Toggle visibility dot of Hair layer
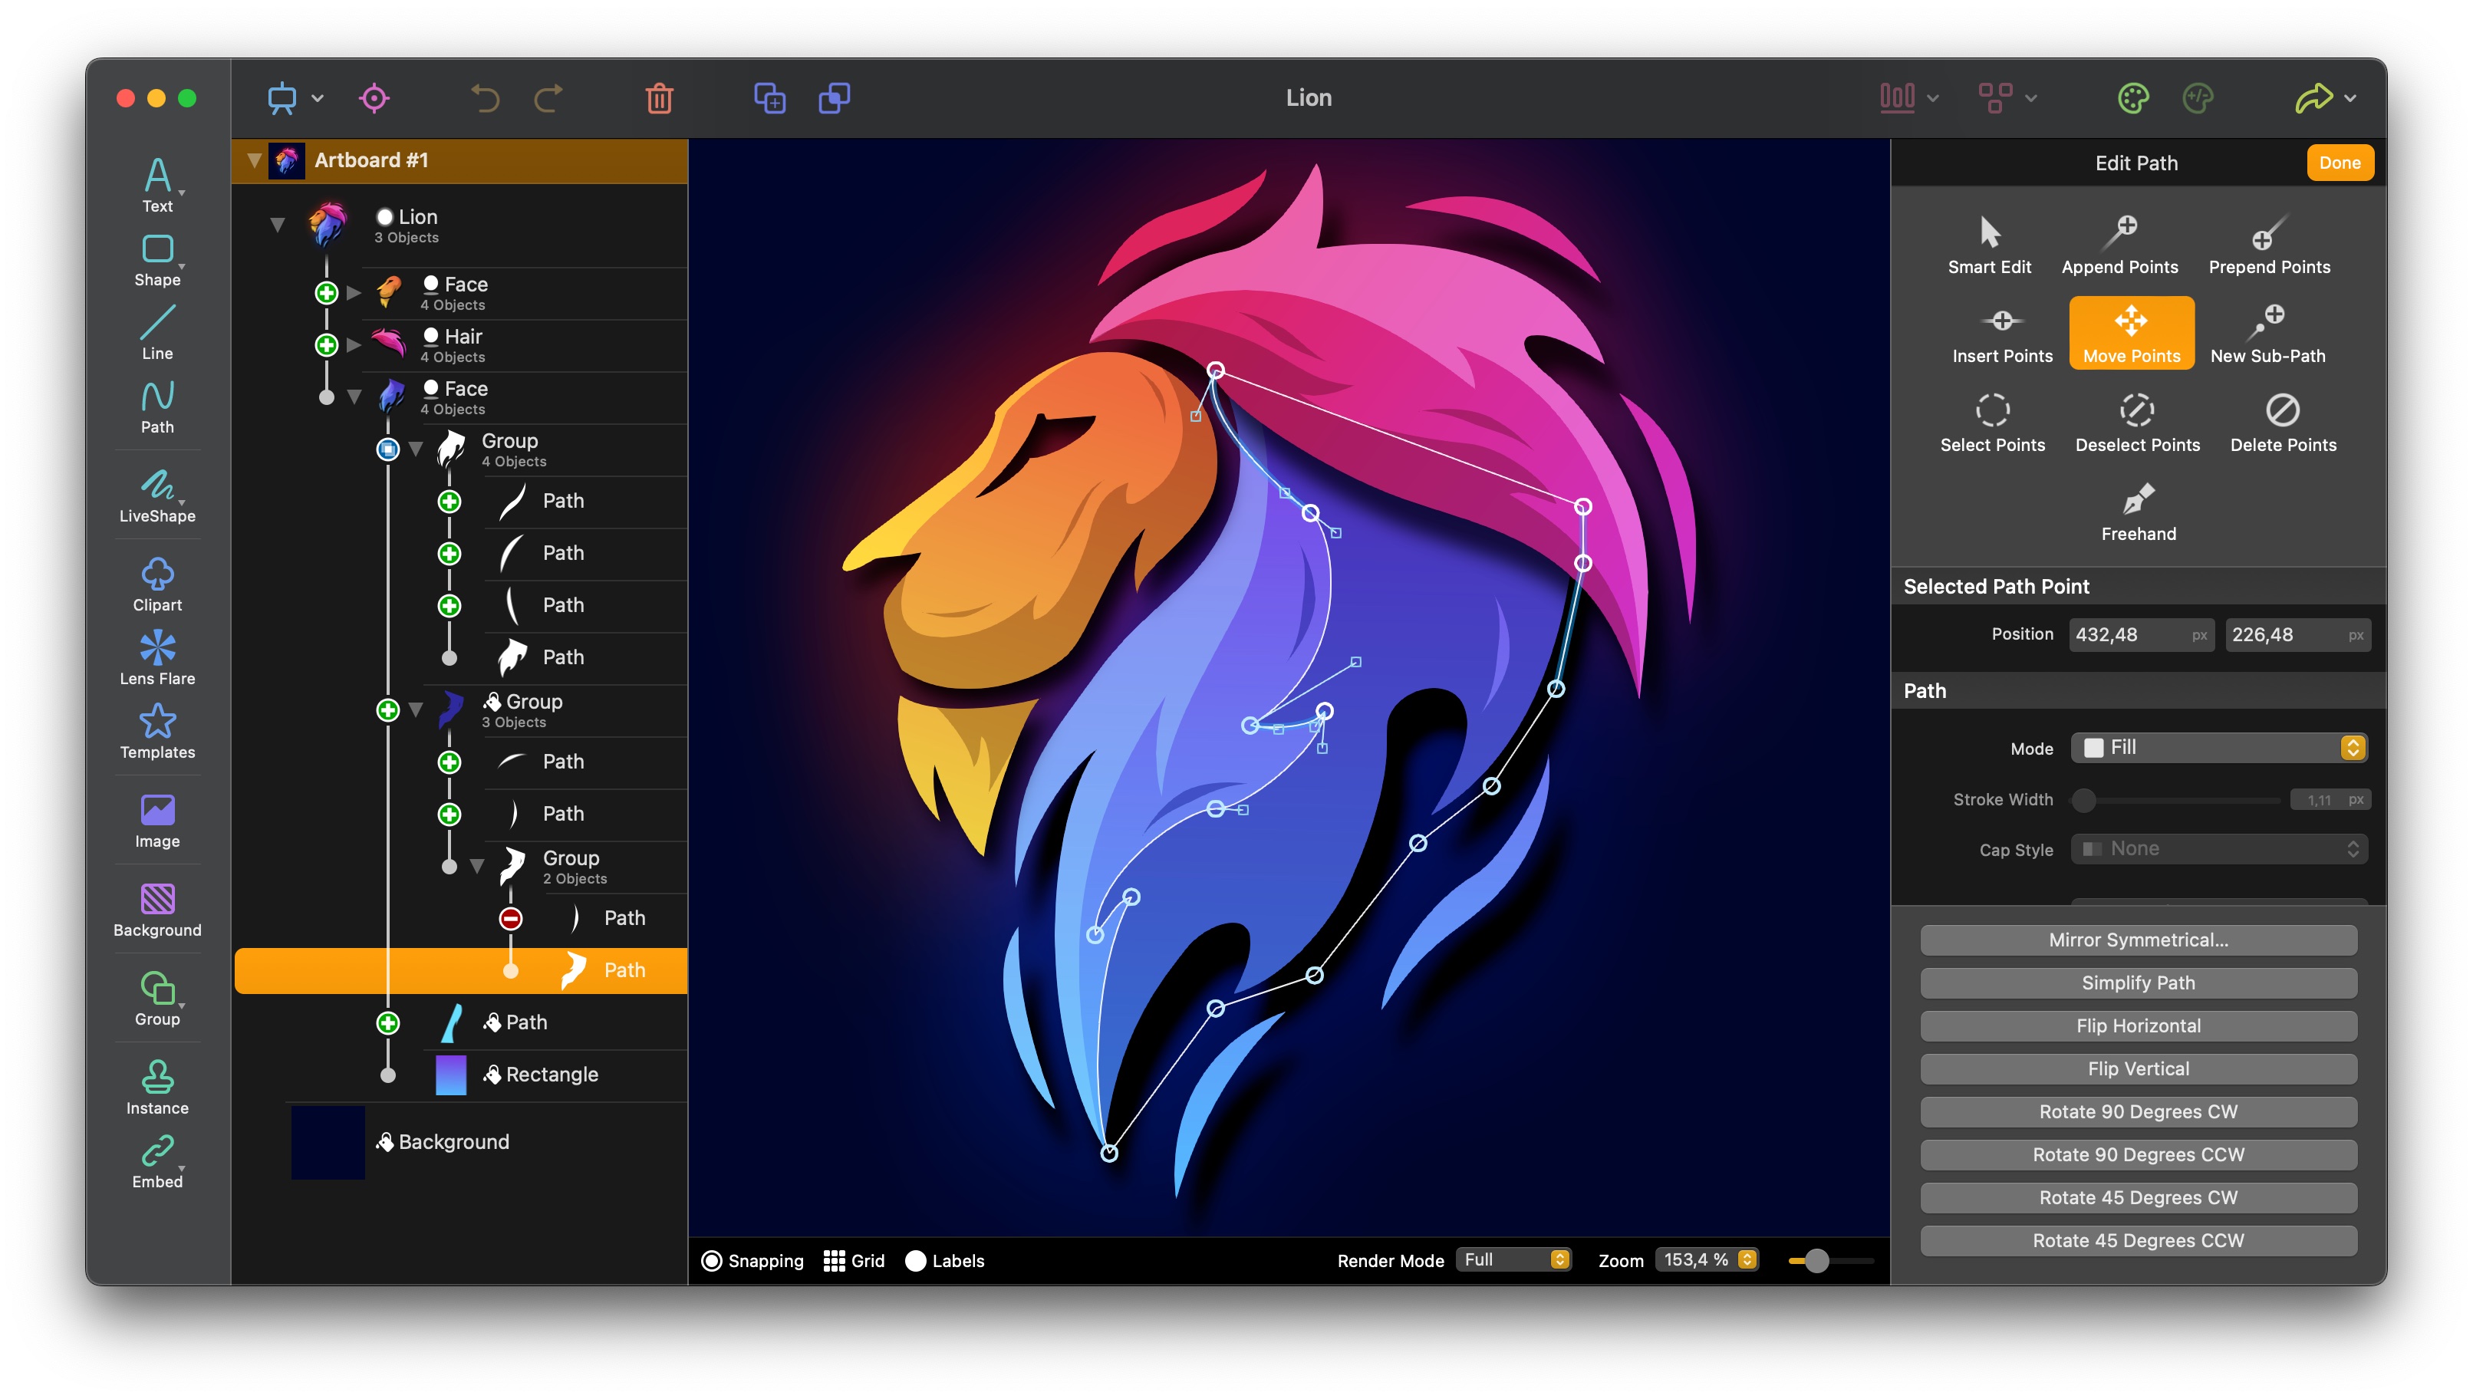 pyautogui.click(x=430, y=335)
